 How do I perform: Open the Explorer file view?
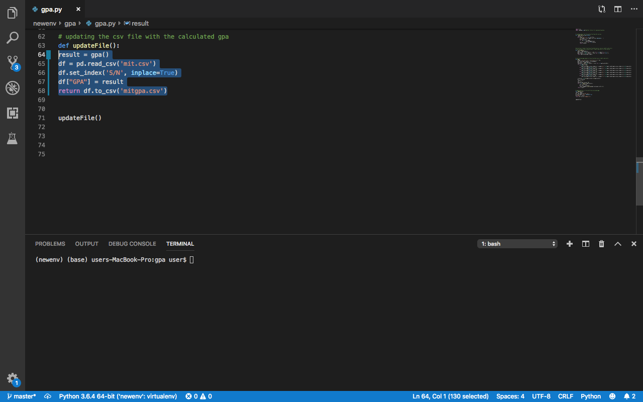13,13
